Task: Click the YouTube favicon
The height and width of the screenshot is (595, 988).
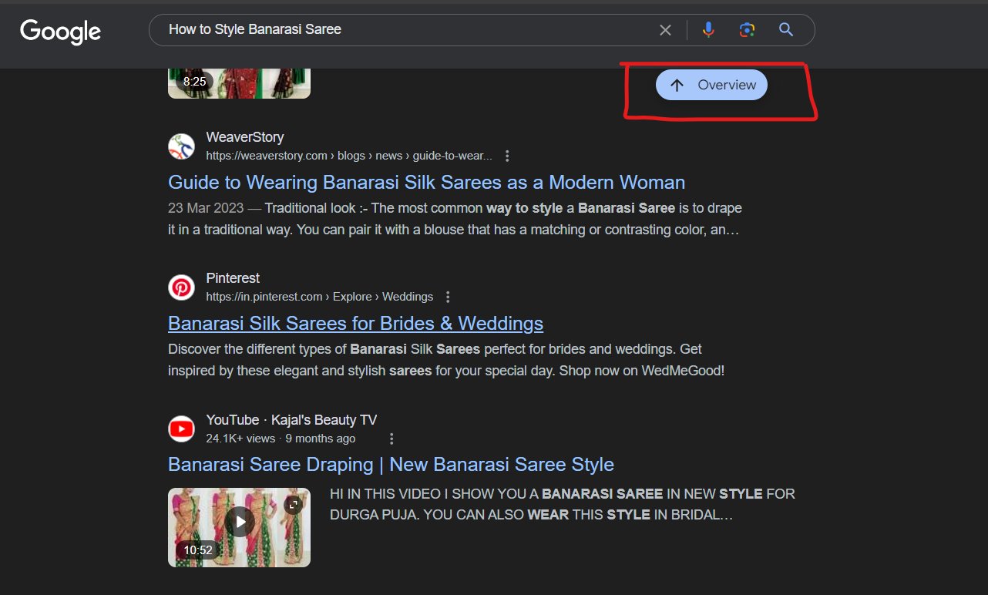Action: click(x=181, y=429)
